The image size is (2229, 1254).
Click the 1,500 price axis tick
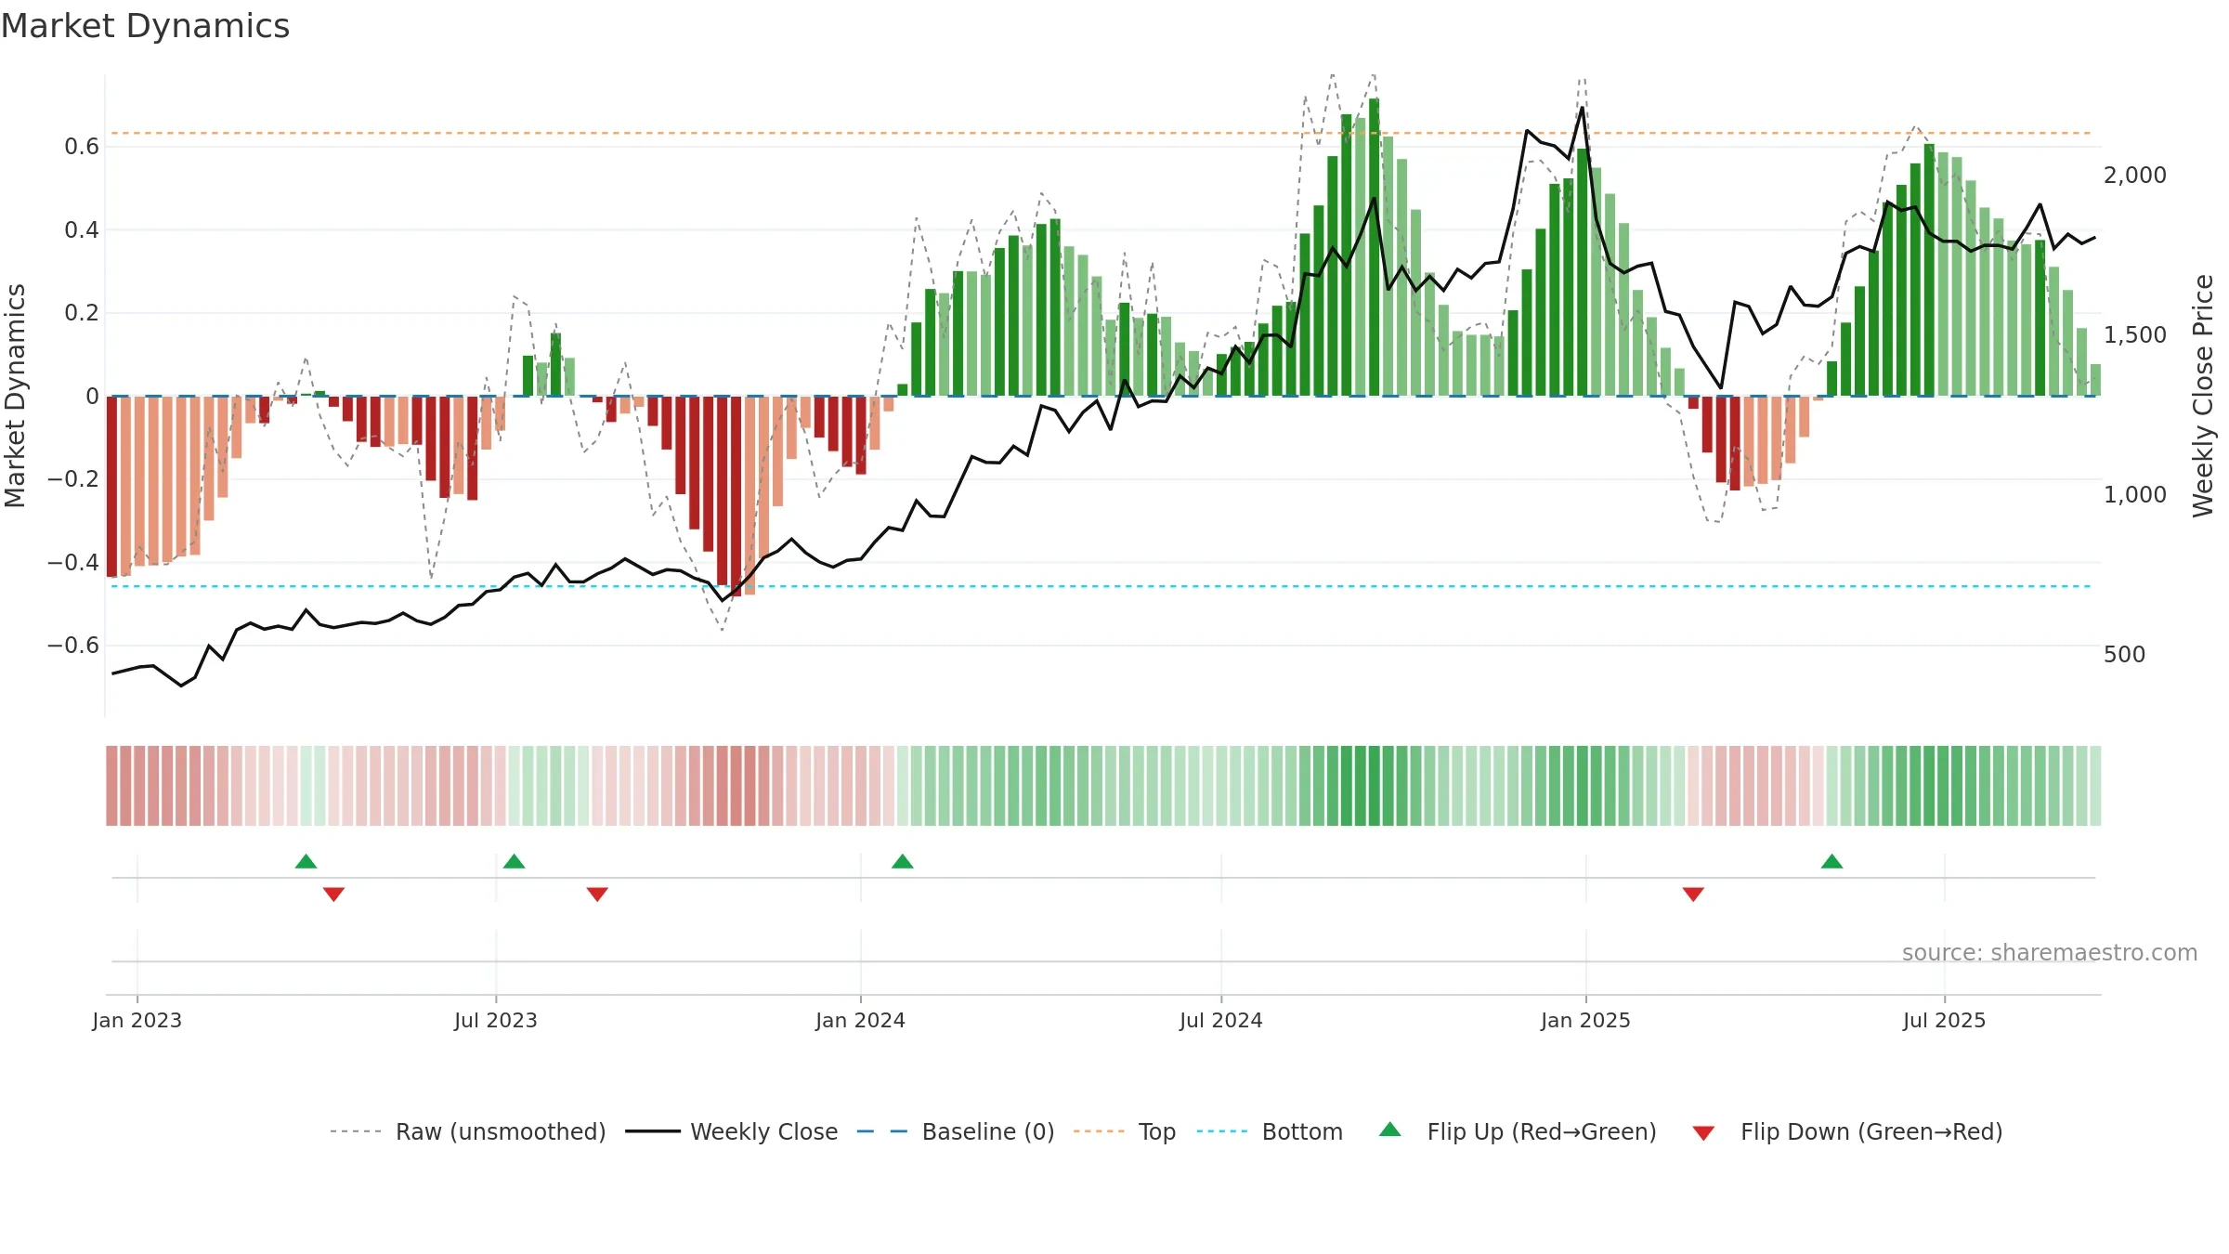[2135, 334]
